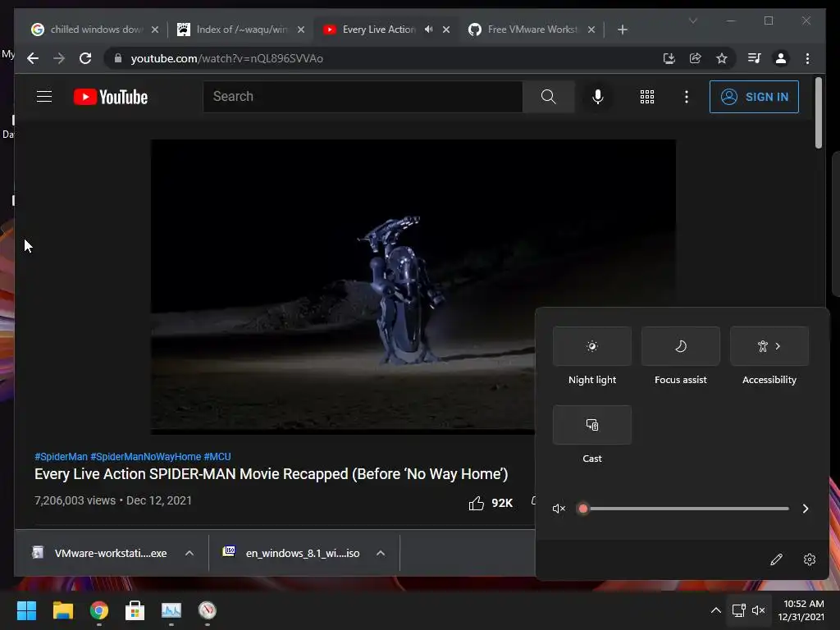Click the network icon in system tray
Screen dimensions: 840x630
pos(739,610)
